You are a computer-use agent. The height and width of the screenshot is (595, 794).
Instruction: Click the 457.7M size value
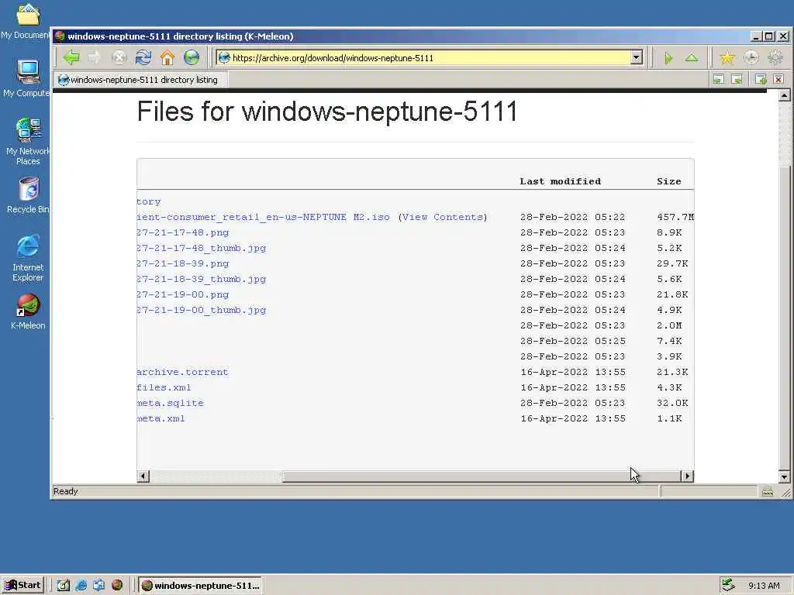(x=675, y=217)
